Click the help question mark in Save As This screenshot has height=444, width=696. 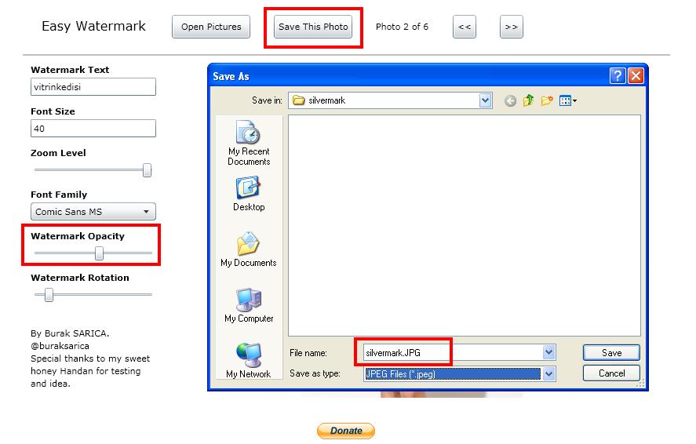click(x=618, y=76)
